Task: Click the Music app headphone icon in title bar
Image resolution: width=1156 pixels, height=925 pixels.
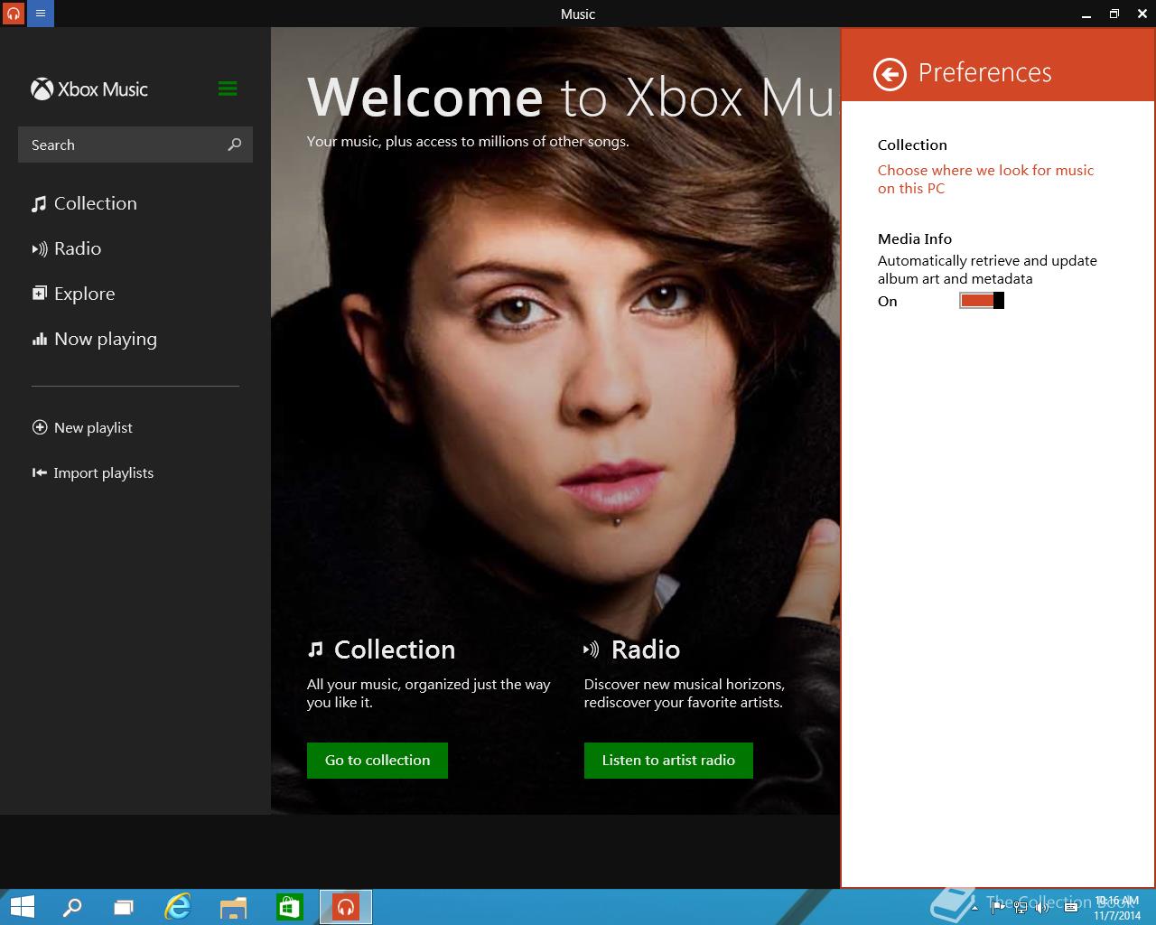Action: click(14, 14)
